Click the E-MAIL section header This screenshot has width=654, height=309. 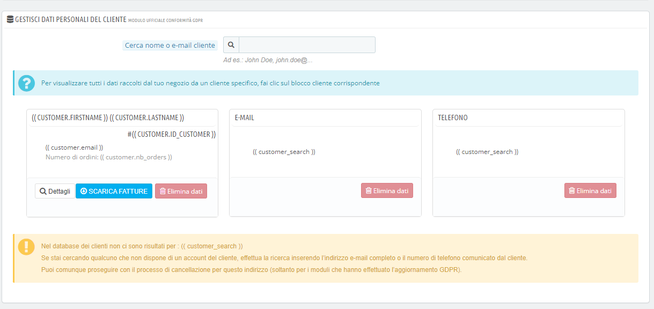click(244, 117)
